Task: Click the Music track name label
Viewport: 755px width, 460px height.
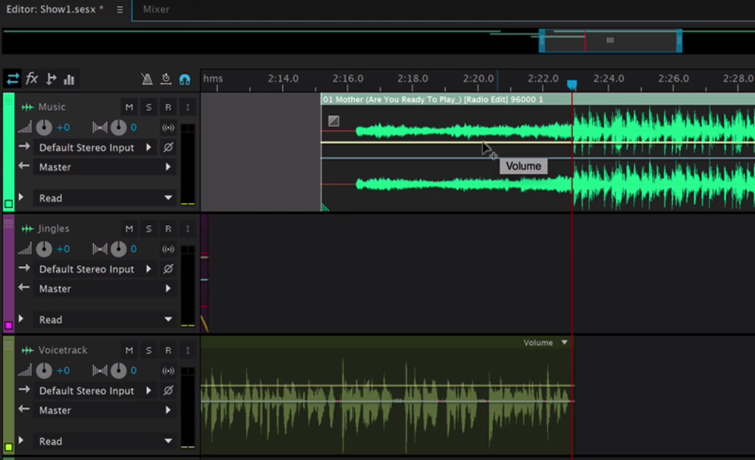Action: [52, 107]
